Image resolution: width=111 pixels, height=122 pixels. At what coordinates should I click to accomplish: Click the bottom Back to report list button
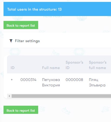point(21,110)
